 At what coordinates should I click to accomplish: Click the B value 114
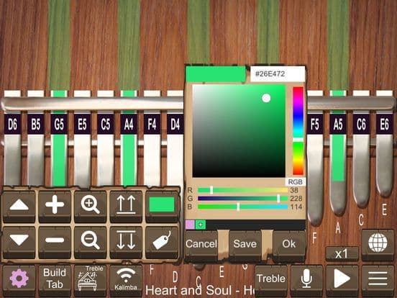click(x=296, y=207)
